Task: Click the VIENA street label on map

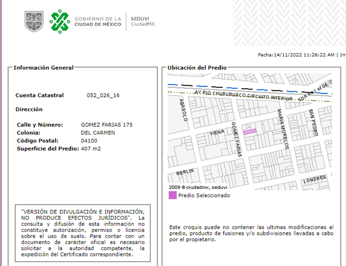Action: [x=217, y=133]
